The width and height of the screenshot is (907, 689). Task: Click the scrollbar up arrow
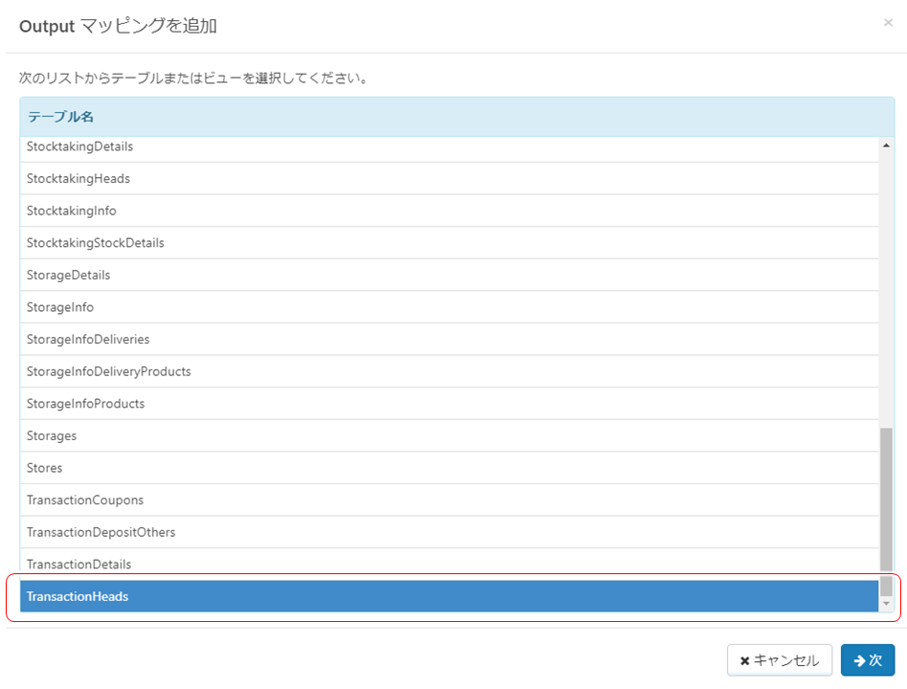pyautogui.click(x=887, y=145)
